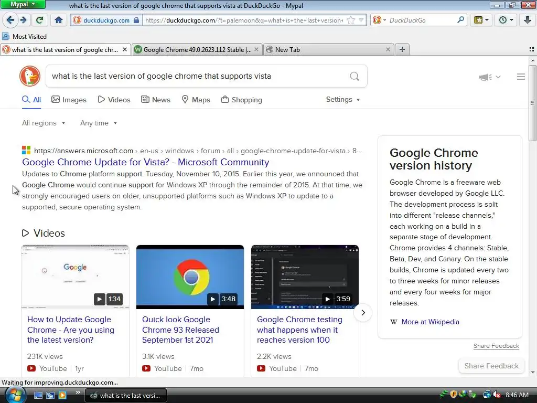The width and height of the screenshot is (537, 403).
Task: Select the All results tab
Action: (x=31, y=100)
